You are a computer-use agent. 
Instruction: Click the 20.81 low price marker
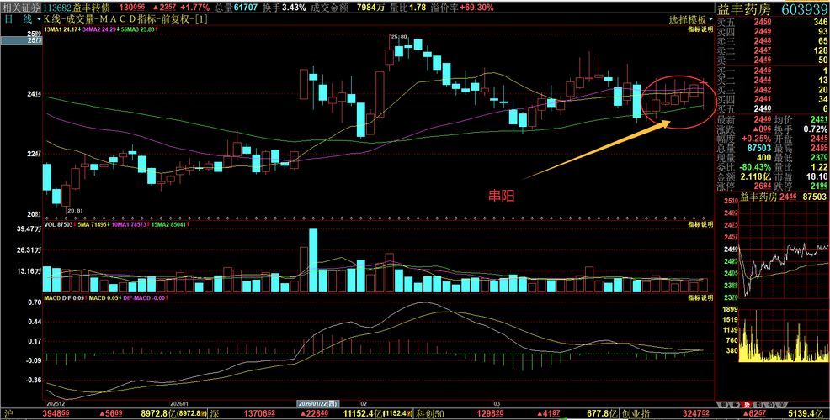[x=77, y=210]
